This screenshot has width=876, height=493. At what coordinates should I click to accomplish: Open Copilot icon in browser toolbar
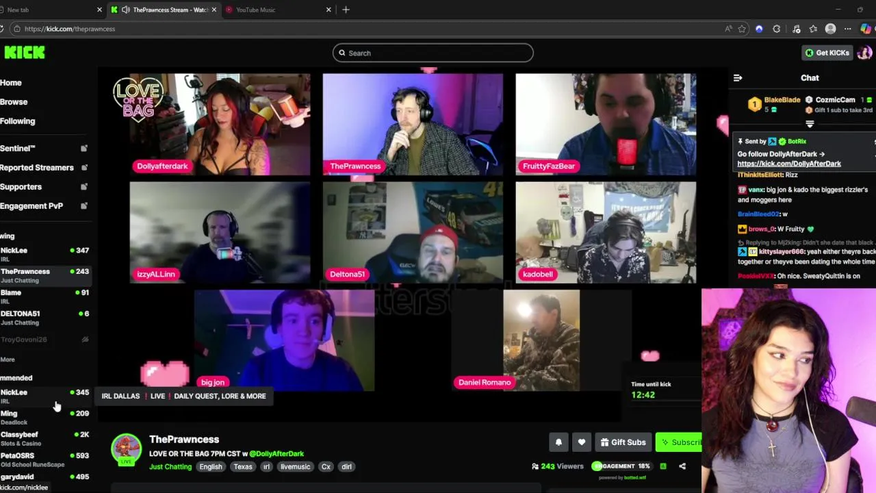(866, 29)
